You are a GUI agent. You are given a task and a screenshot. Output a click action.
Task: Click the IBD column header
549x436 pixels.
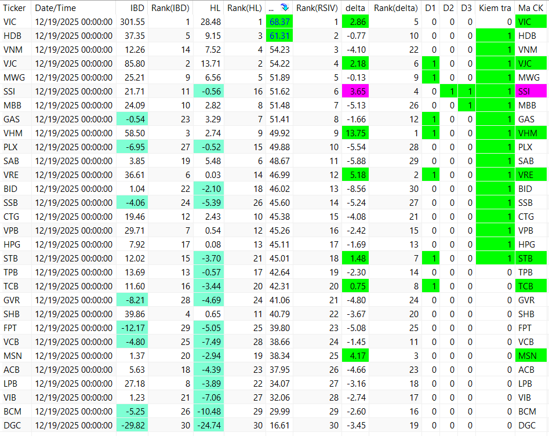137,8
